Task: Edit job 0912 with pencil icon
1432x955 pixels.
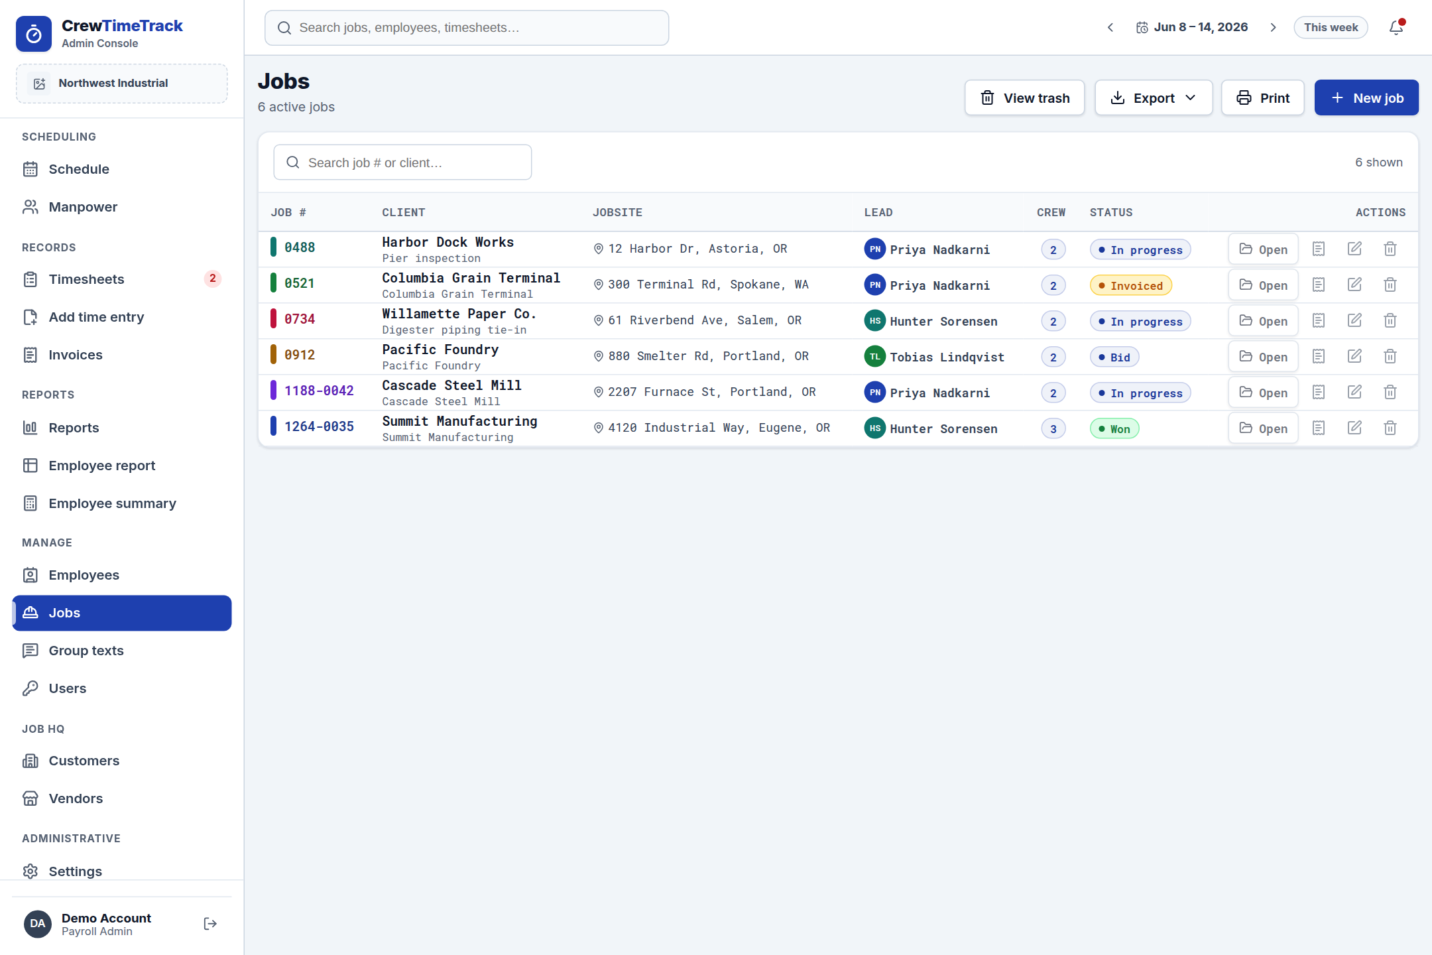Action: (x=1354, y=356)
